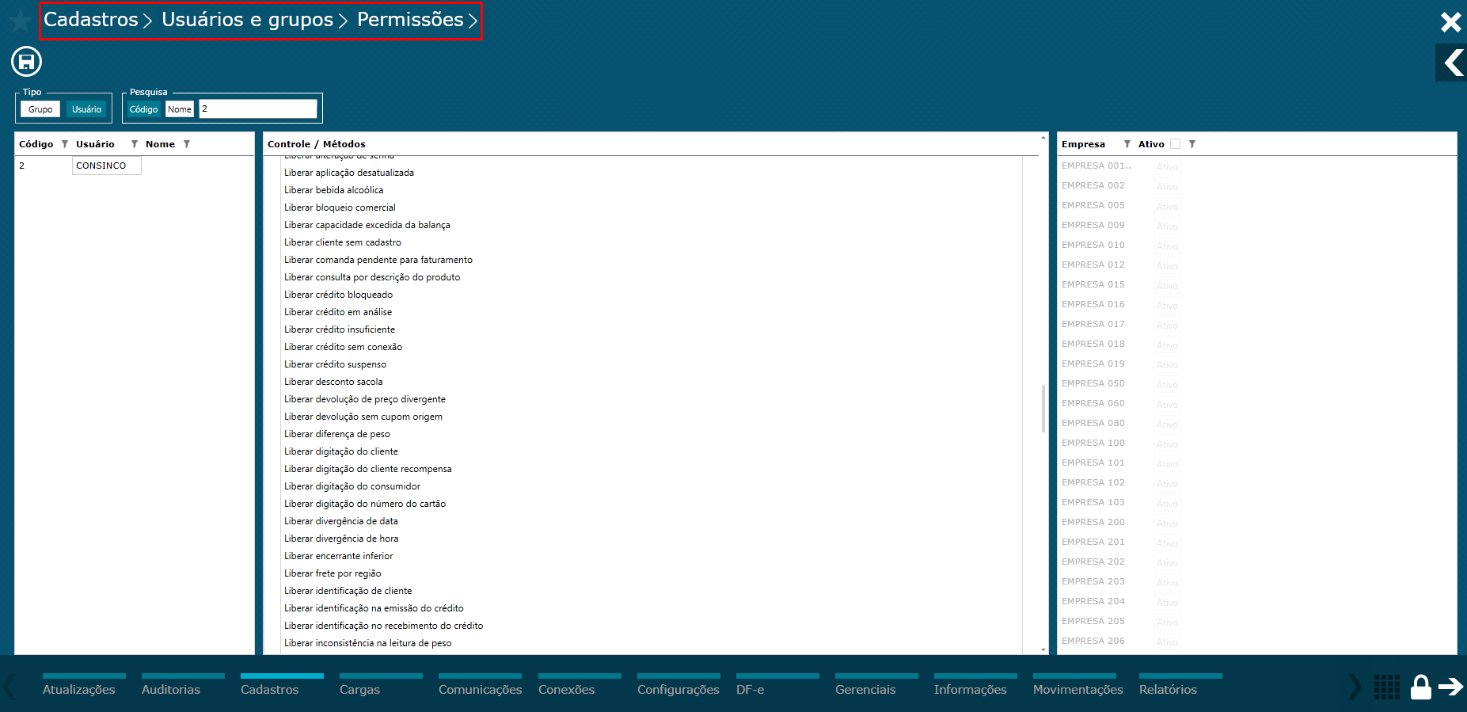Click the Usuários e grupos breadcrumb
1467x712 pixels.
coord(247,20)
